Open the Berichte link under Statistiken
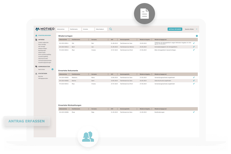The image size is (231, 154). (x=41, y=76)
